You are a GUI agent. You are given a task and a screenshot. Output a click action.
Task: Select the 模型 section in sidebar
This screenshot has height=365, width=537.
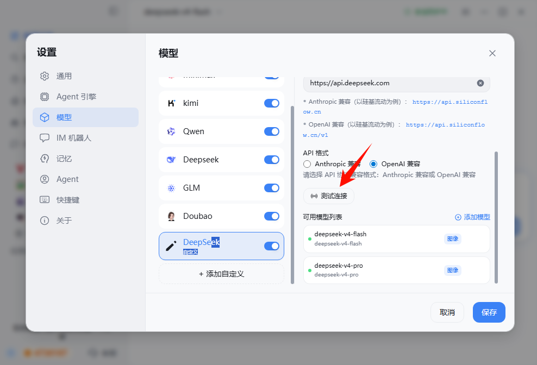pos(85,117)
